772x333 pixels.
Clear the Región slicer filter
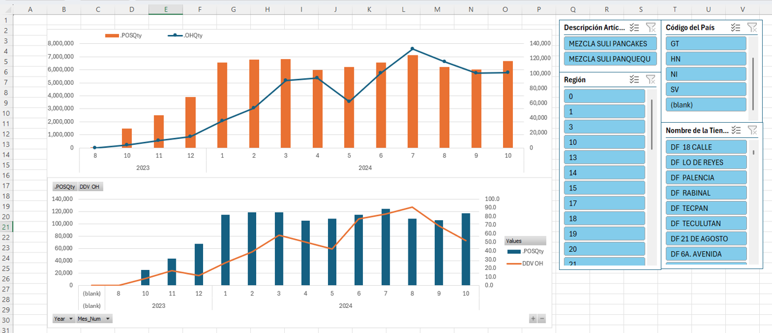click(x=651, y=79)
